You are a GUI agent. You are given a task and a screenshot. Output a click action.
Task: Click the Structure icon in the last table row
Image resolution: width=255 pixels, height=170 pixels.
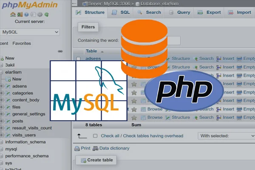pos(167,117)
